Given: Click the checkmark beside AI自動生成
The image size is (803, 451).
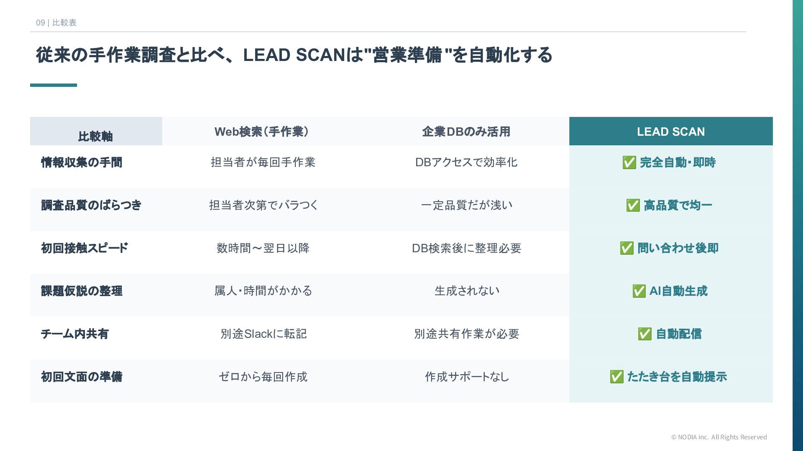Looking at the screenshot, I should tap(639, 291).
